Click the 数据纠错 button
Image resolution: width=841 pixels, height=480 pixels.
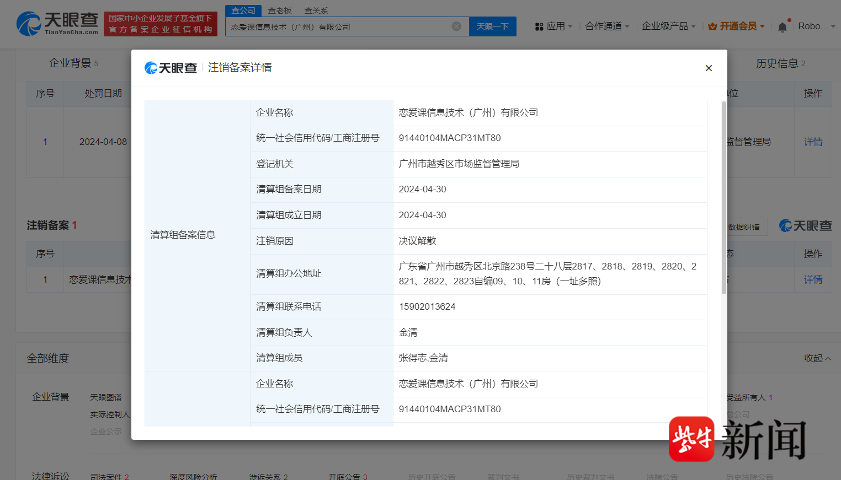[744, 226]
